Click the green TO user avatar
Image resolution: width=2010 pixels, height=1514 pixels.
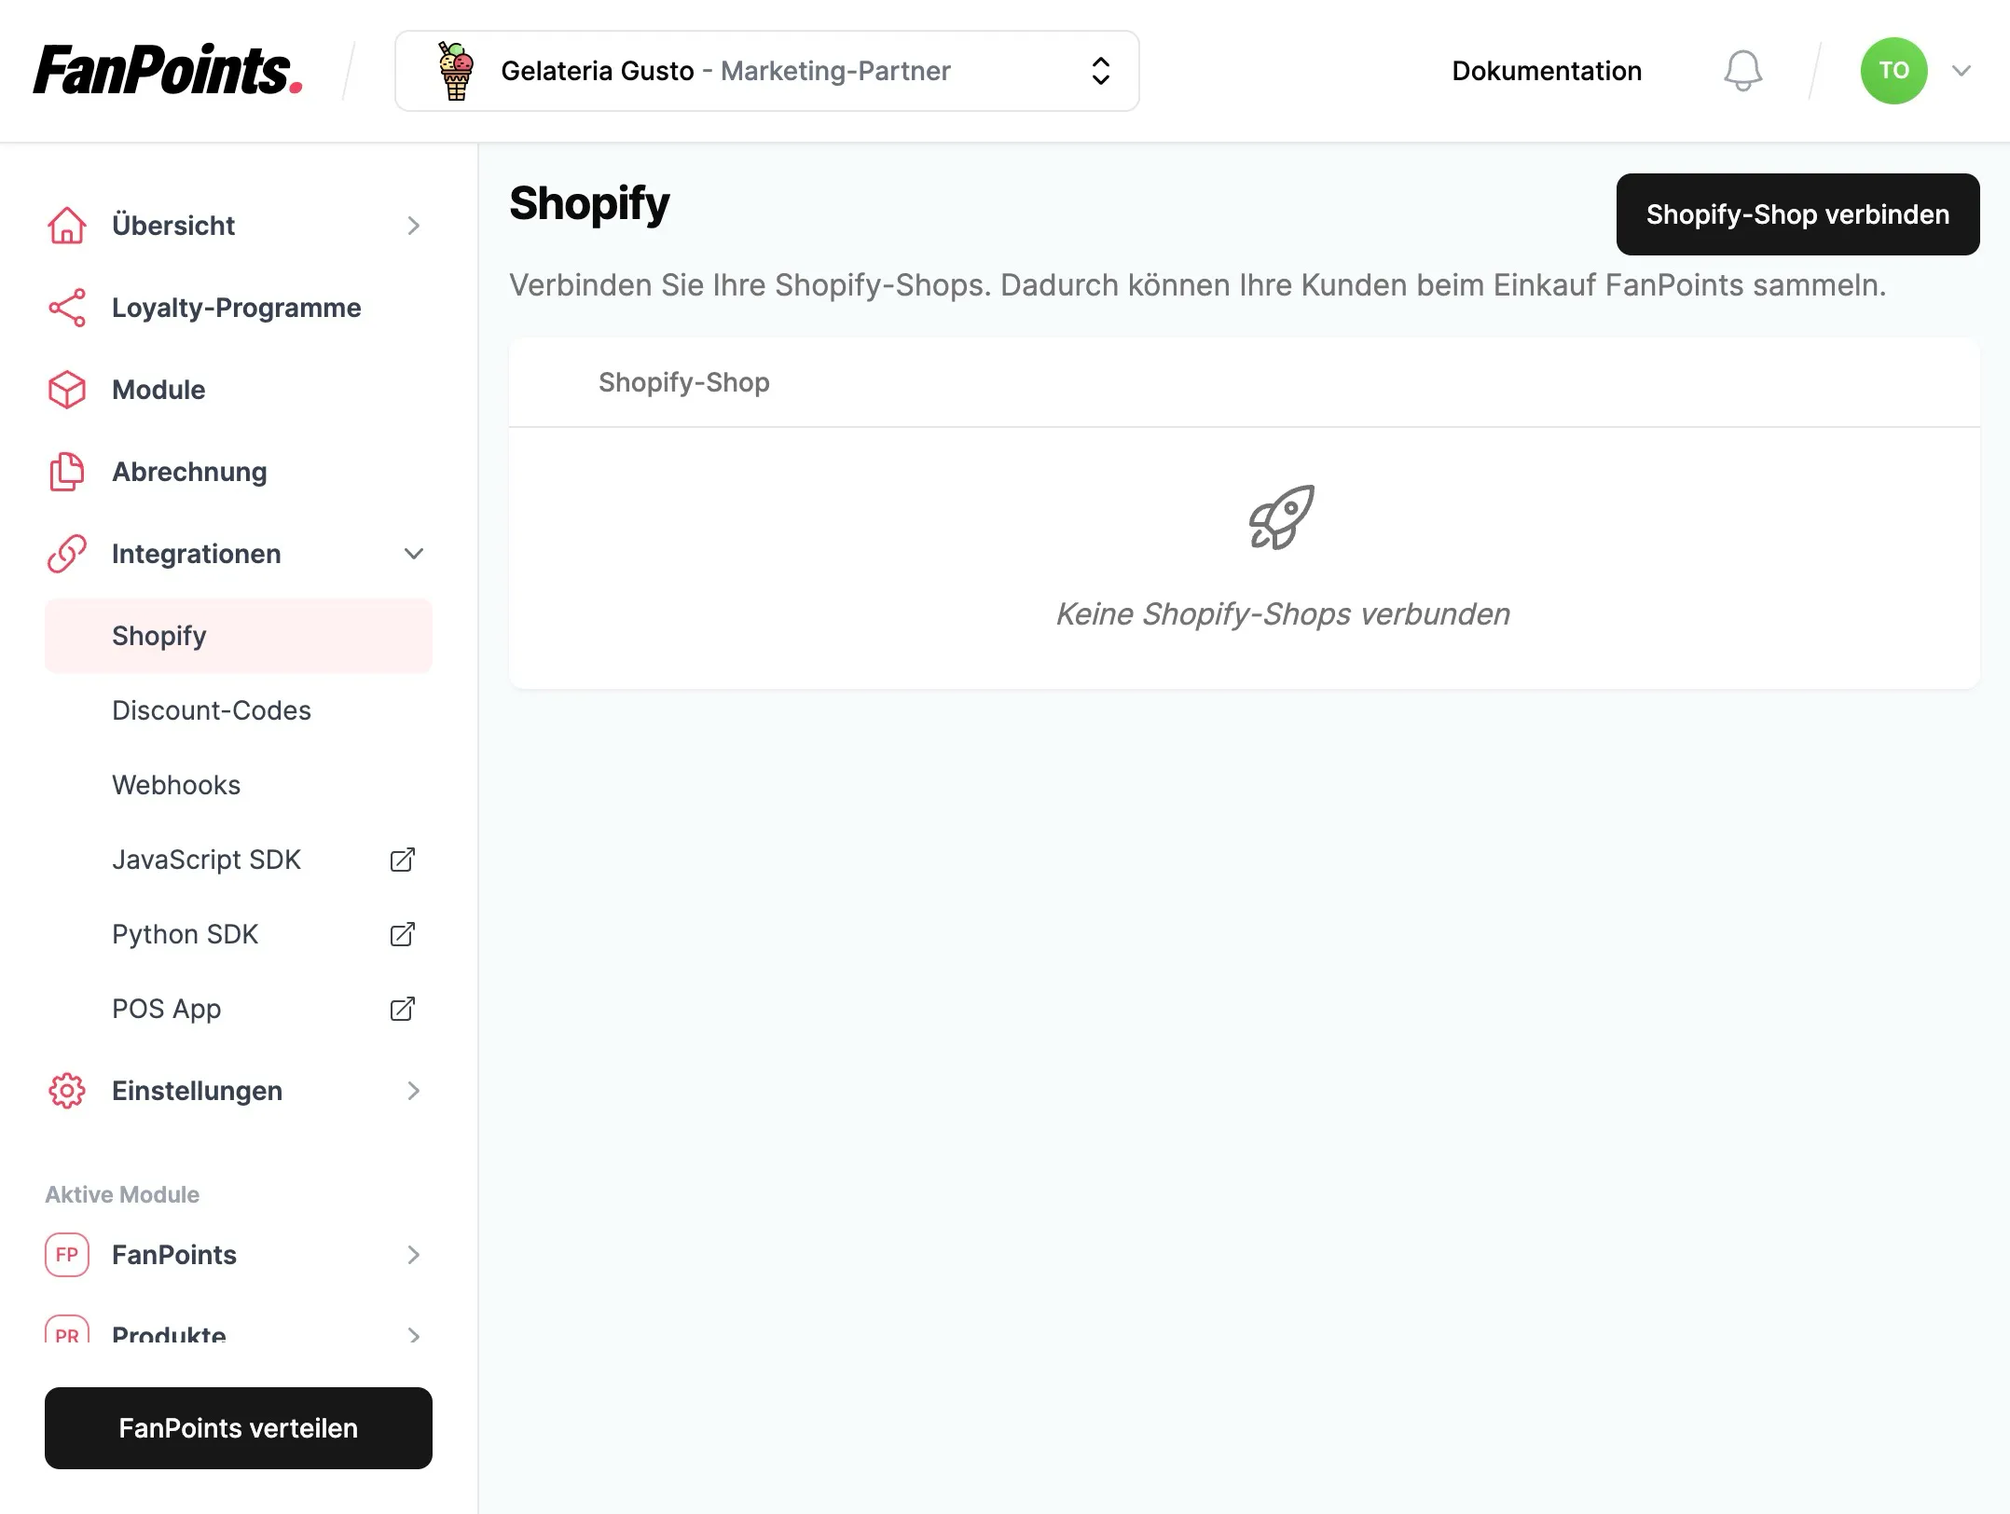pos(1893,71)
